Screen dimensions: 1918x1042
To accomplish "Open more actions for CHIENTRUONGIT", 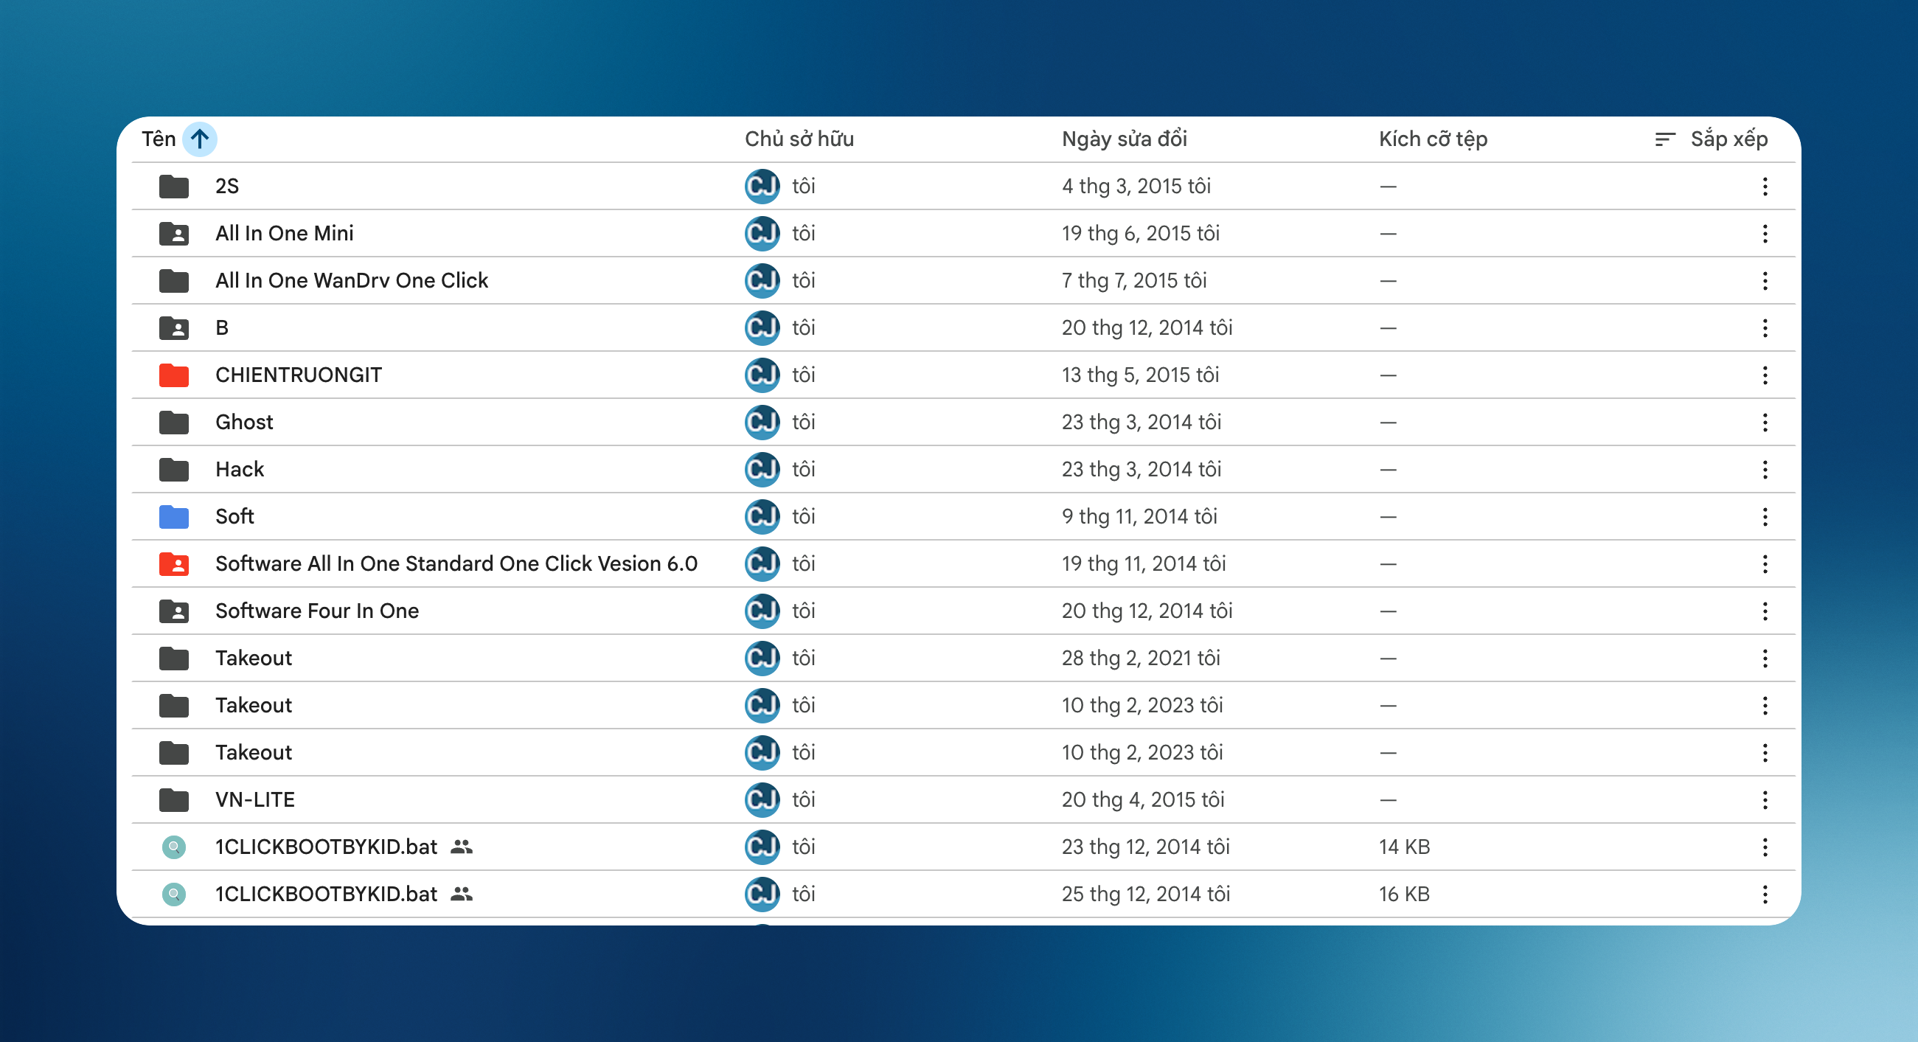I will click(1765, 375).
